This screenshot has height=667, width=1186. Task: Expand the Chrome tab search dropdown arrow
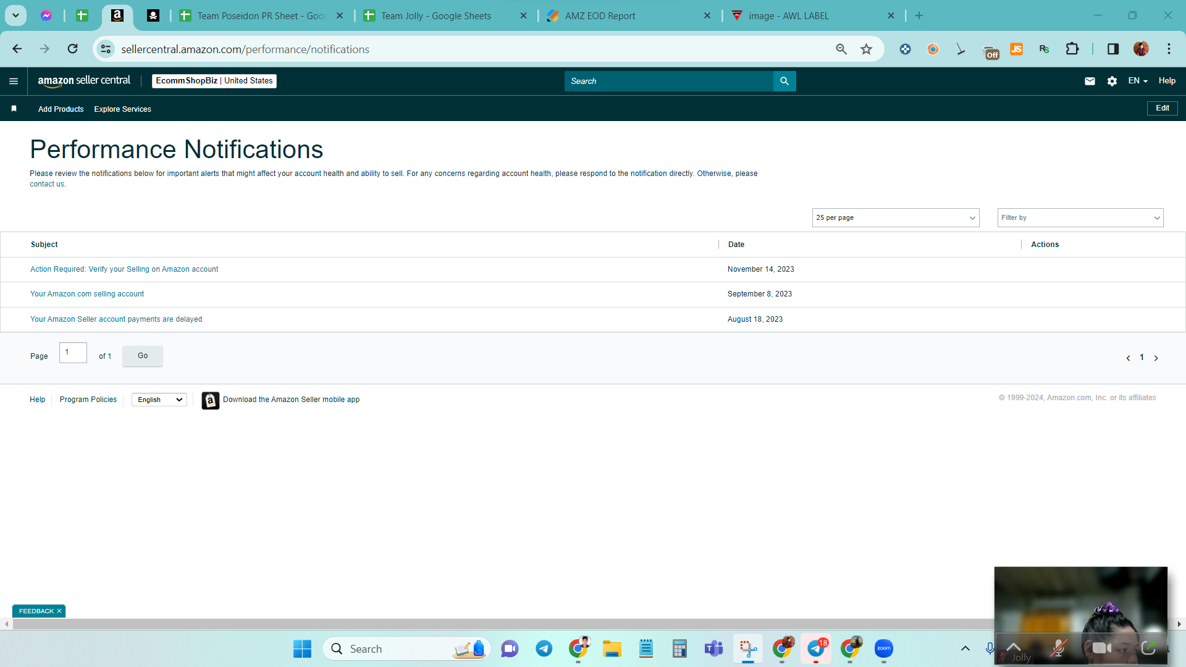point(15,15)
